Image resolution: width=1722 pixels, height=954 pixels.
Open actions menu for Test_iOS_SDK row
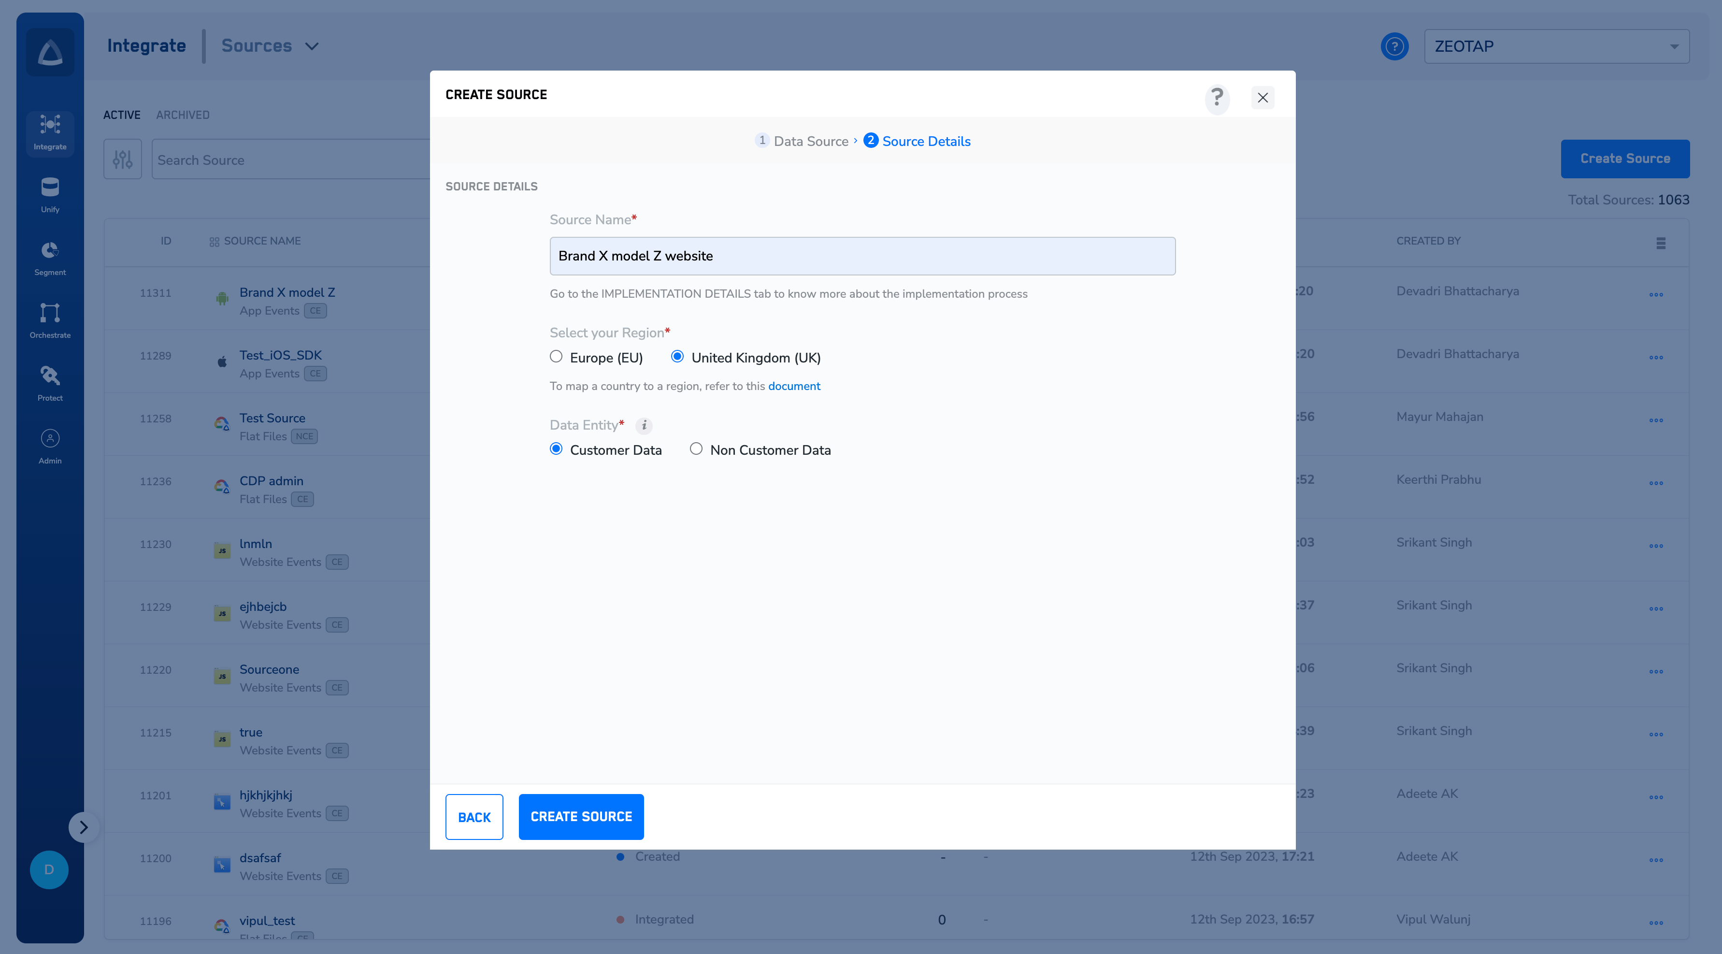click(x=1656, y=358)
